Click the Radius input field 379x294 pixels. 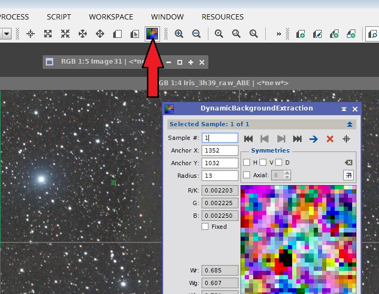220,176
